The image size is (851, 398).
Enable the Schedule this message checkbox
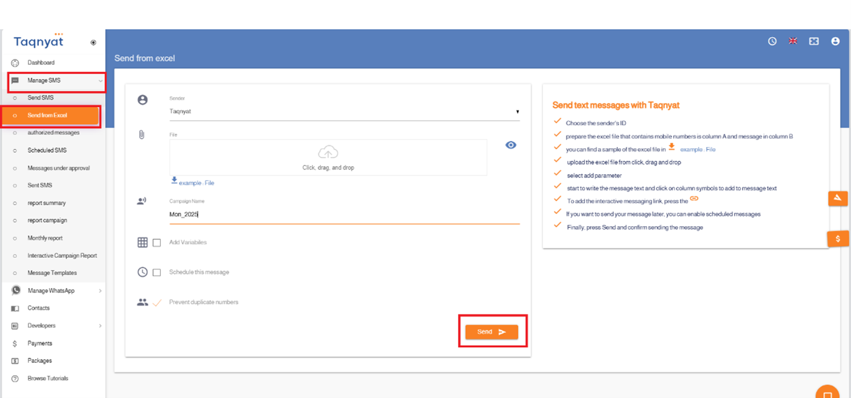tap(156, 273)
